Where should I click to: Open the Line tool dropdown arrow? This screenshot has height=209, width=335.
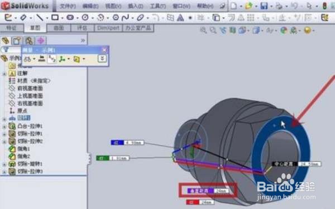[x=47, y=18]
